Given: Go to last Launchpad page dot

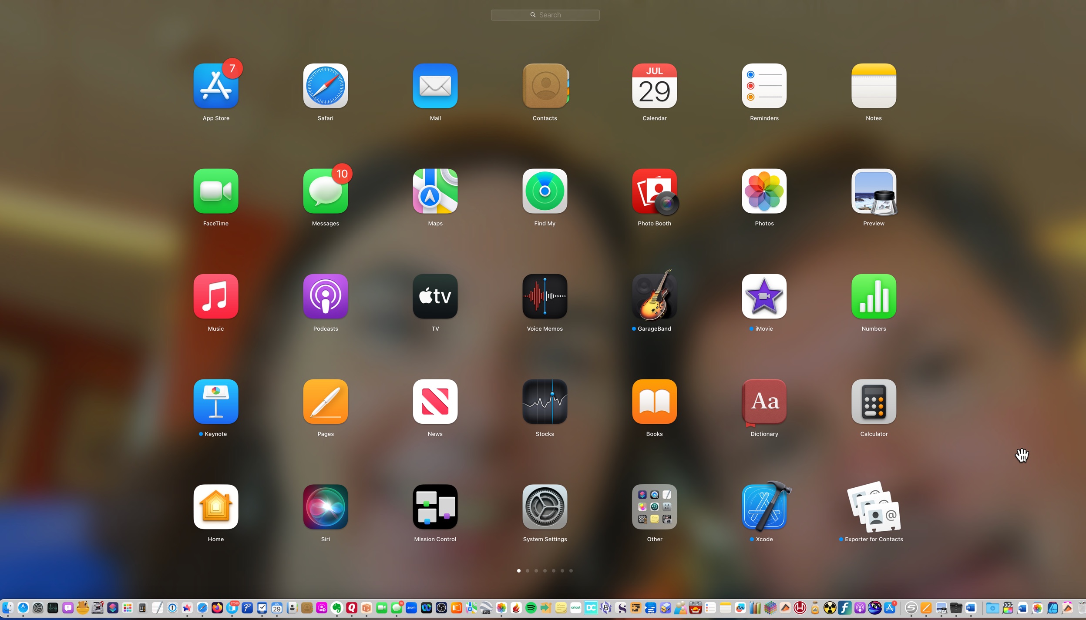Looking at the screenshot, I should pyautogui.click(x=571, y=570).
